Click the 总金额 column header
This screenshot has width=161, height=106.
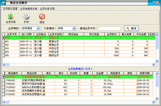coord(100,73)
